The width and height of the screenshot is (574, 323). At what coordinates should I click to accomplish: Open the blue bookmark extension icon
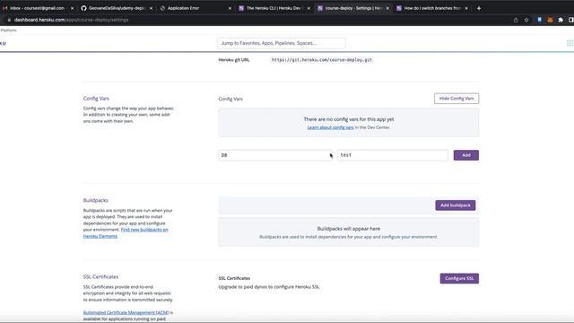[x=539, y=20]
